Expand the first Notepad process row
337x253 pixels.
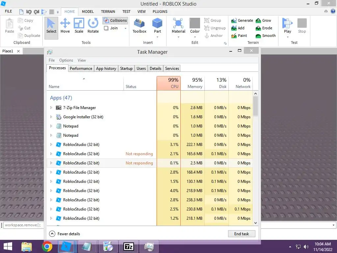pos(51,126)
